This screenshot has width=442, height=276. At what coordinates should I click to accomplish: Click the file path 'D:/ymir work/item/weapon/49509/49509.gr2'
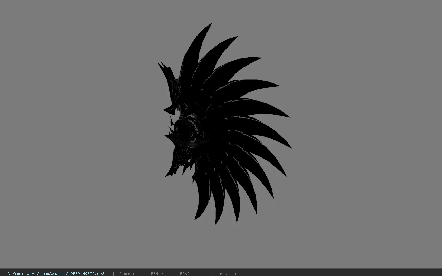coord(56,274)
